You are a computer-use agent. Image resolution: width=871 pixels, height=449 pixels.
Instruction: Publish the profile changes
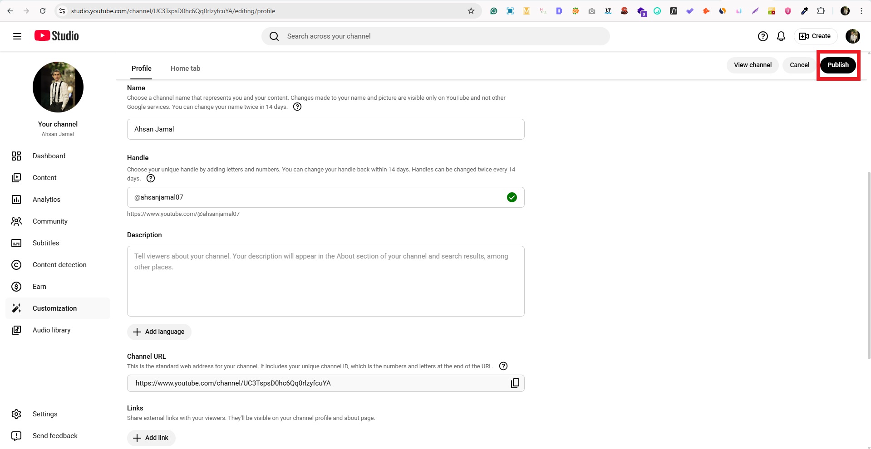click(x=838, y=64)
